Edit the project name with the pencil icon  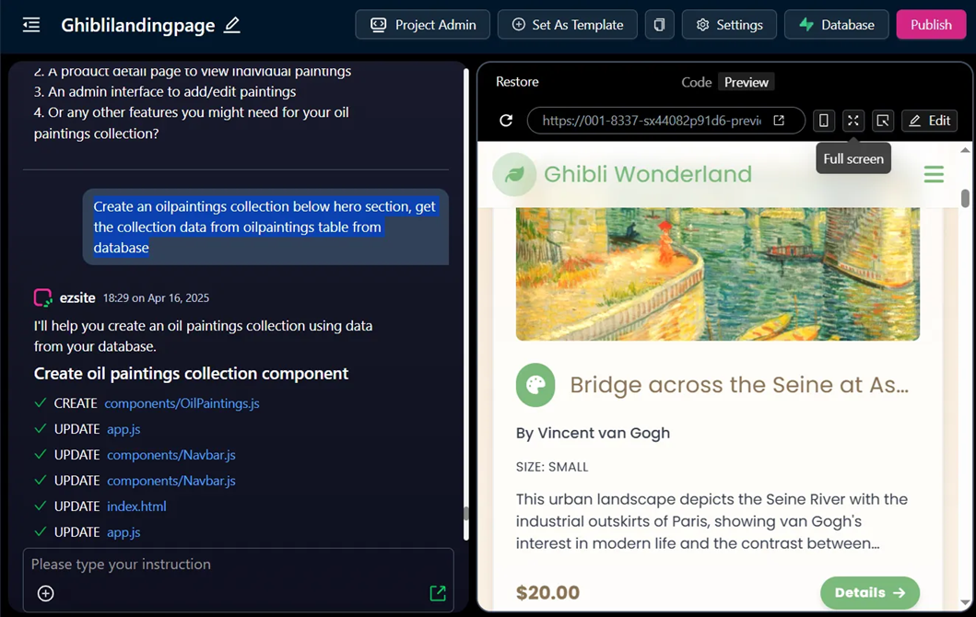pos(231,25)
